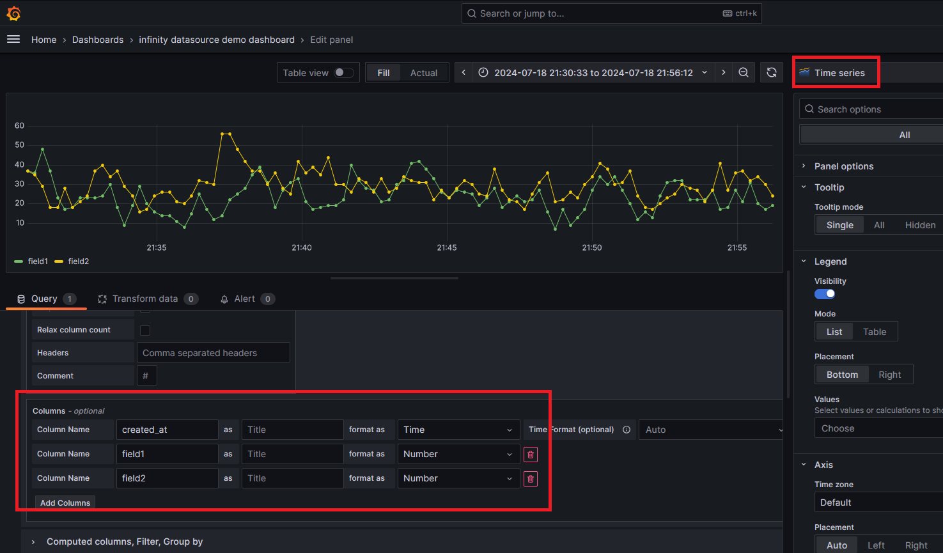Switch to the Transform data tab
943x553 pixels.
pos(148,299)
